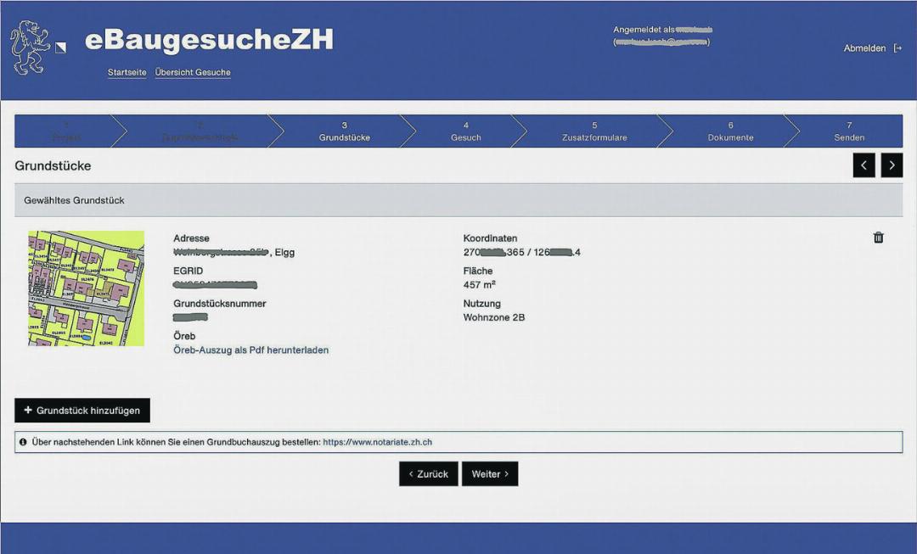This screenshot has height=554, width=917.
Task: Open Übersicht Gesuche page
Action: pyautogui.click(x=193, y=72)
